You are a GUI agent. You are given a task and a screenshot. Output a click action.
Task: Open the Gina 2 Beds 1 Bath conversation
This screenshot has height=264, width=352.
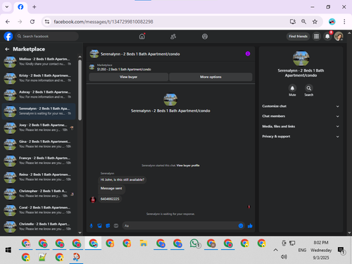coord(39,144)
